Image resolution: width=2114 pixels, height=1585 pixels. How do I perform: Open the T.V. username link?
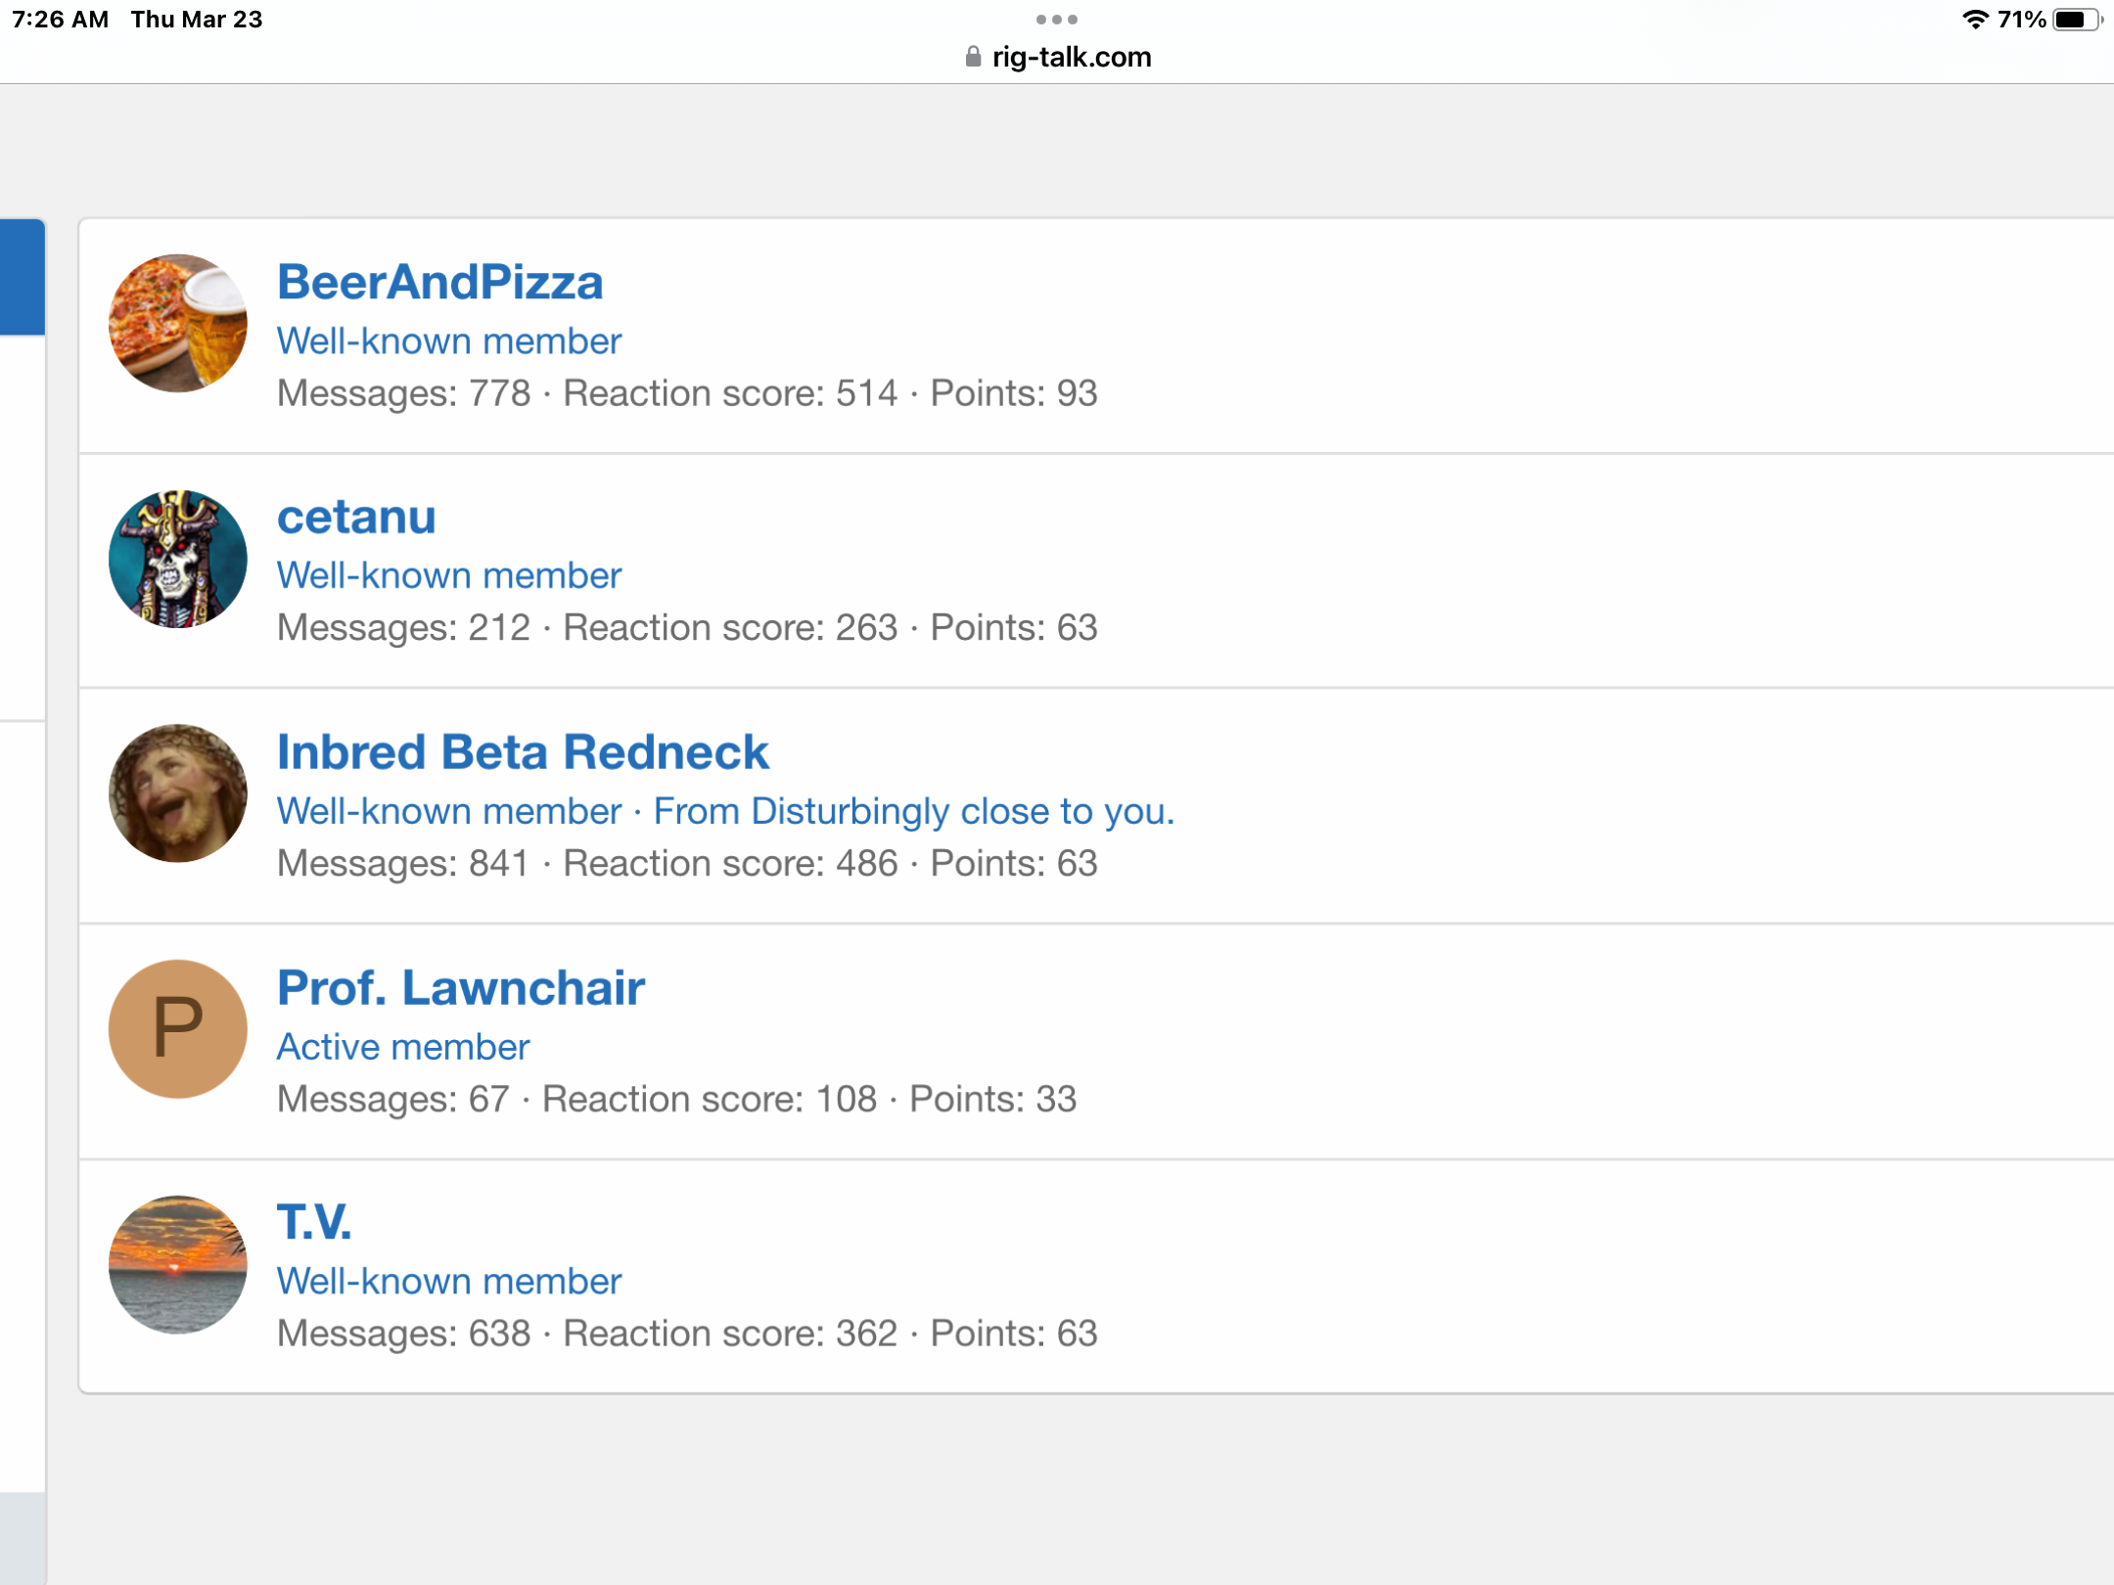pyautogui.click(x=314, y=1223)
